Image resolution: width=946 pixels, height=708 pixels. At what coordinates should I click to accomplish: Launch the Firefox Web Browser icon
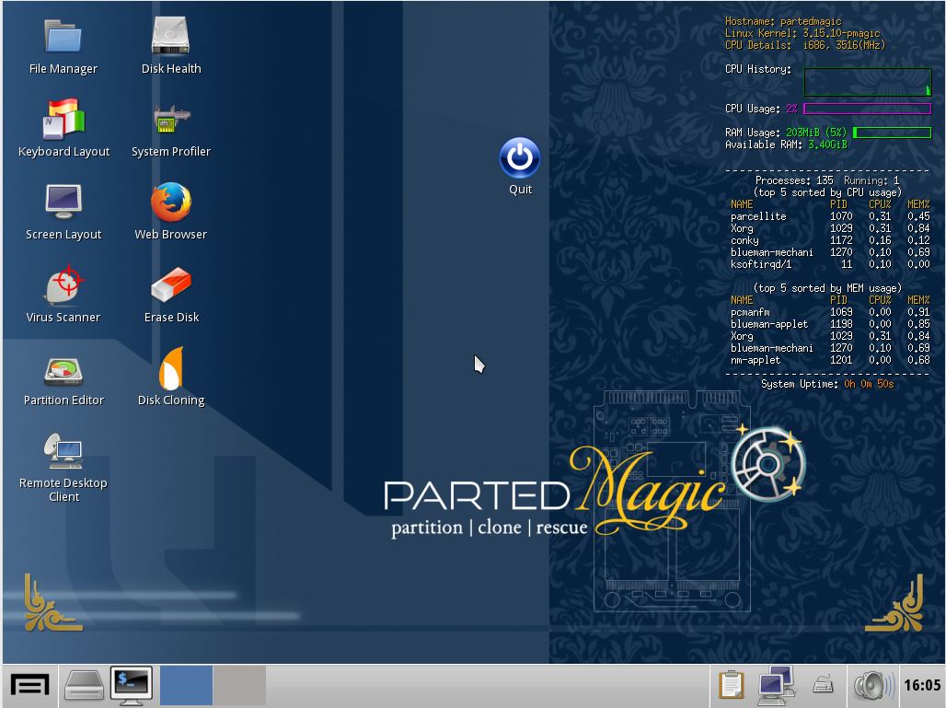pyautogui.click(x=171, y=203)
